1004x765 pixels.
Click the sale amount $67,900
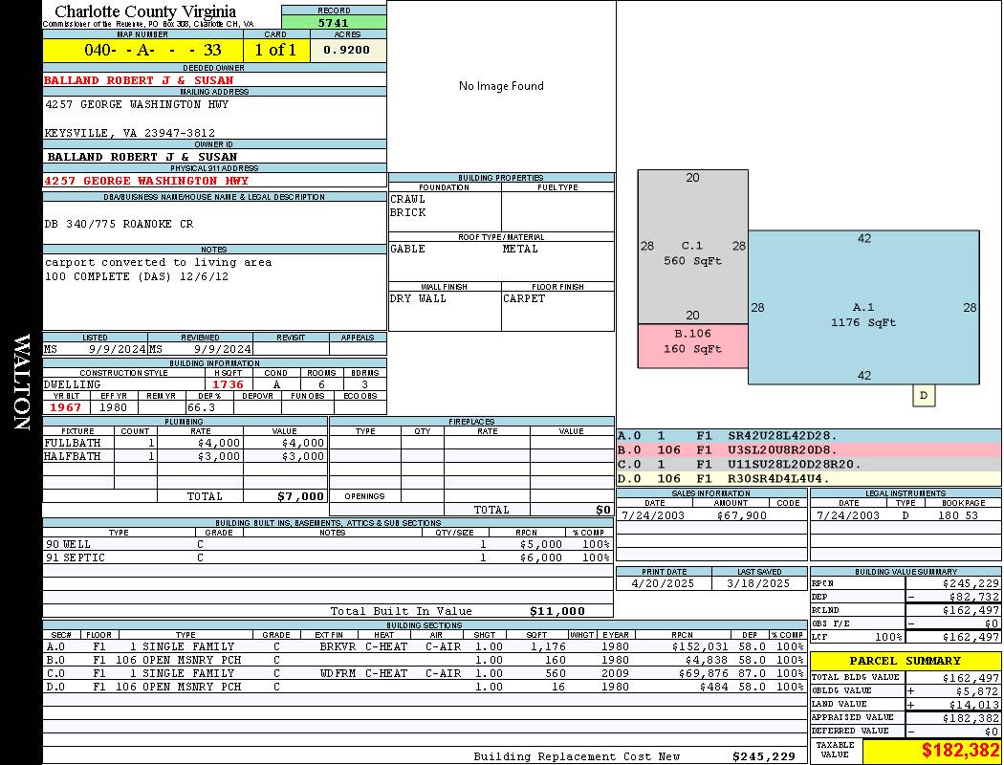pyautogui.click(x=741, y=515)
